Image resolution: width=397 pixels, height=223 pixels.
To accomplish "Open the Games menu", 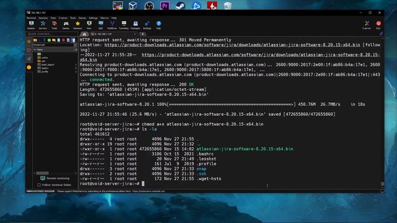I will point(82,18).
